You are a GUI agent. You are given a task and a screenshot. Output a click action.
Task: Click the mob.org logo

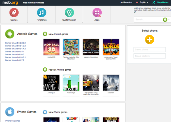click(x=10, y=2)
